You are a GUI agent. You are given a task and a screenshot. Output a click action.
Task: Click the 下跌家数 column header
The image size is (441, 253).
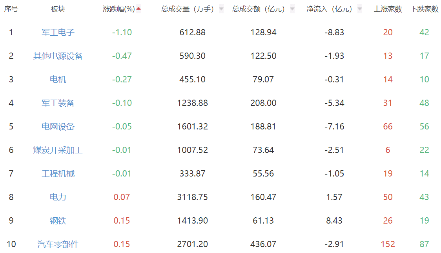pyautogui.click(x=424, y=9)
